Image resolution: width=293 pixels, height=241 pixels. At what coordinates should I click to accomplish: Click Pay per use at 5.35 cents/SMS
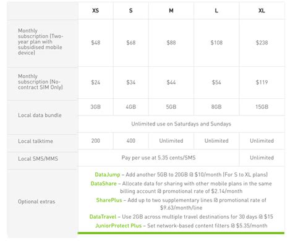[x=158, y=158]
